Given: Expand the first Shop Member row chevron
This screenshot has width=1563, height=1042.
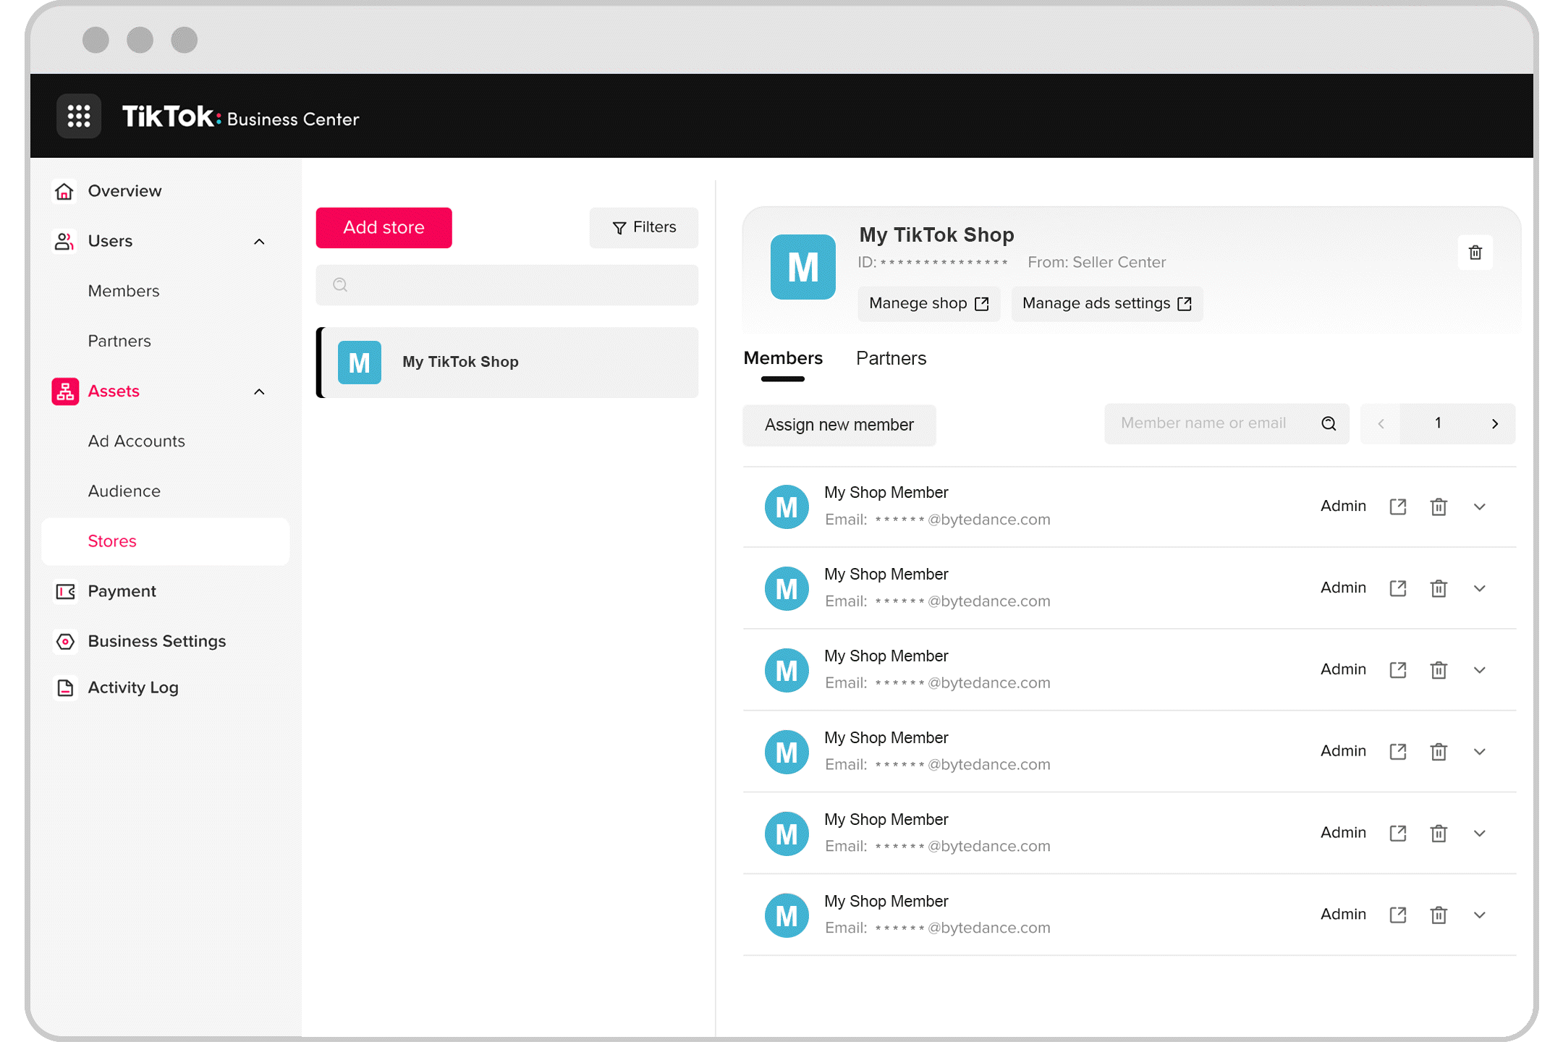Looking at the screenshot, I should point(1483,507).
